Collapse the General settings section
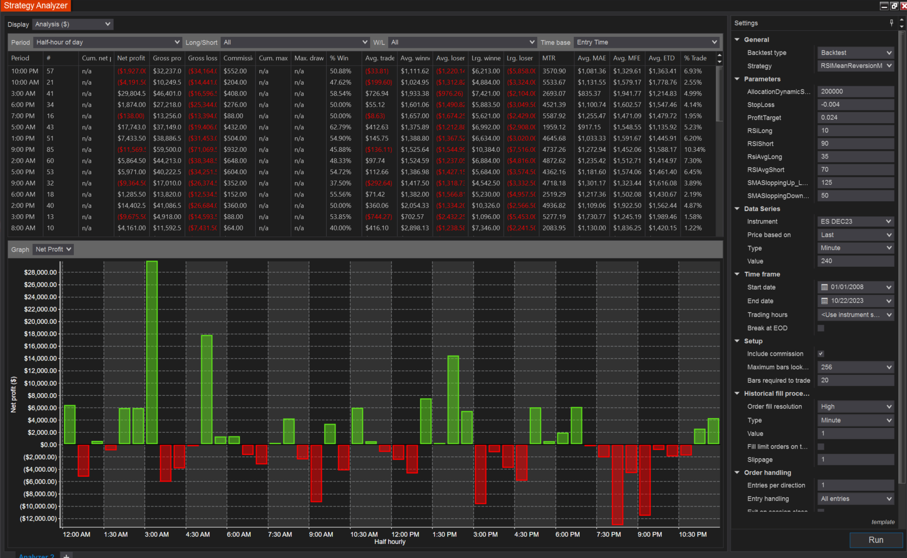 [x=737, y=40]
